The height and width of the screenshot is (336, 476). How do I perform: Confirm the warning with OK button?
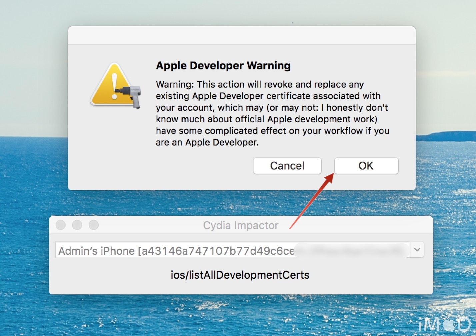[x=366, y=166]
